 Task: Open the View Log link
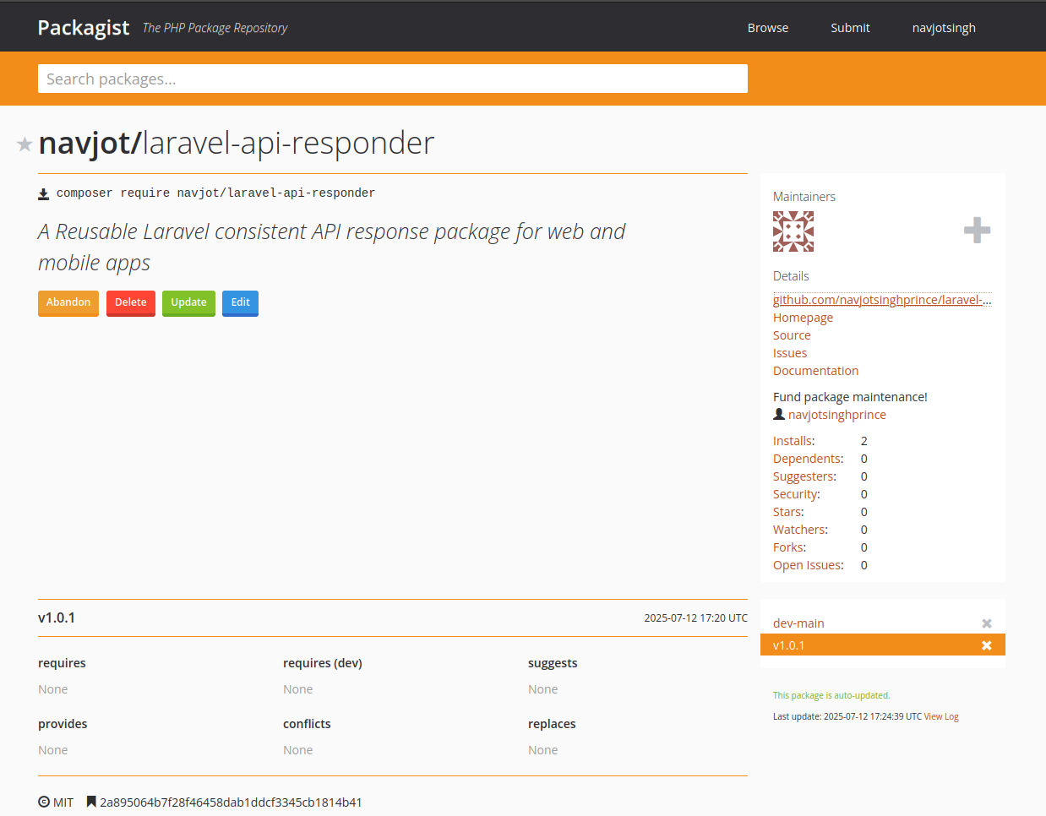[940, 716]
